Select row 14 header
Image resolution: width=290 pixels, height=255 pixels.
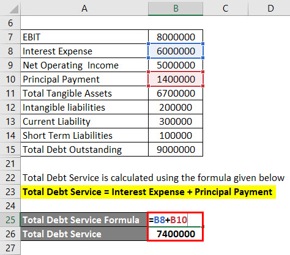[x=10, y=135]
